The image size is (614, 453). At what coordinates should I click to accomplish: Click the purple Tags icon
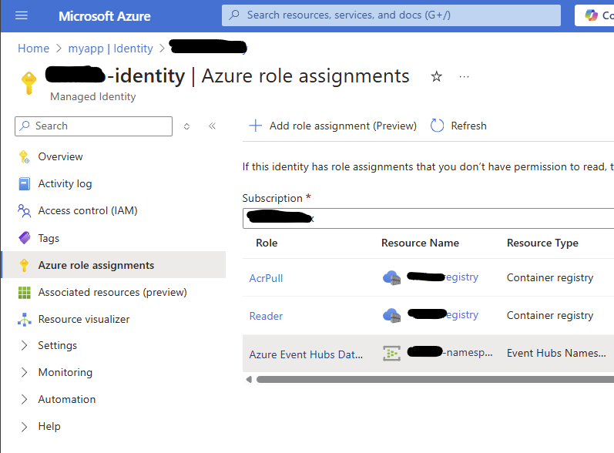pyautogui.click(x=25, y=237)
